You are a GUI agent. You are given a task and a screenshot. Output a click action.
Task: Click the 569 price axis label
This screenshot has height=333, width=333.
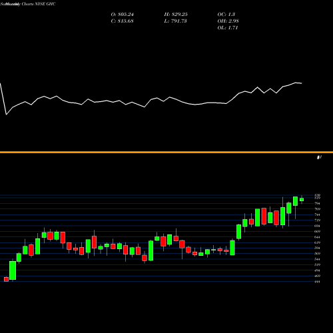pyautogui.click(x=317, y=254)
